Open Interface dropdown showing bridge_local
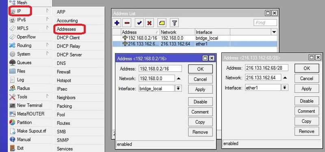The height and width of the screenshot is (152, 325). click(178, 88)
